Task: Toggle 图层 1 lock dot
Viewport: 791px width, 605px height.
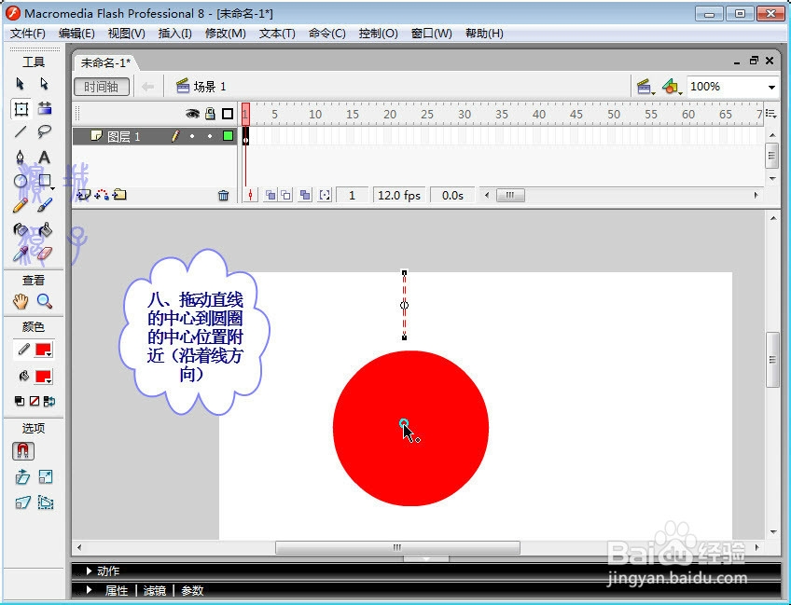Action: pyautogui.click(x=210, y=136)
